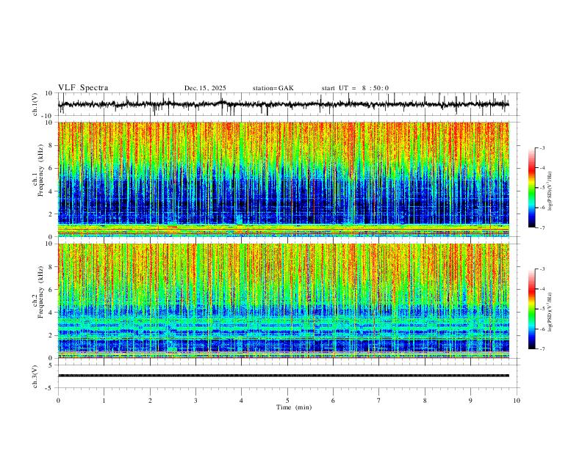Viewport: 582px width, 449px height.
Task: Click time axis tick label "10"
Action: point(517,401)
